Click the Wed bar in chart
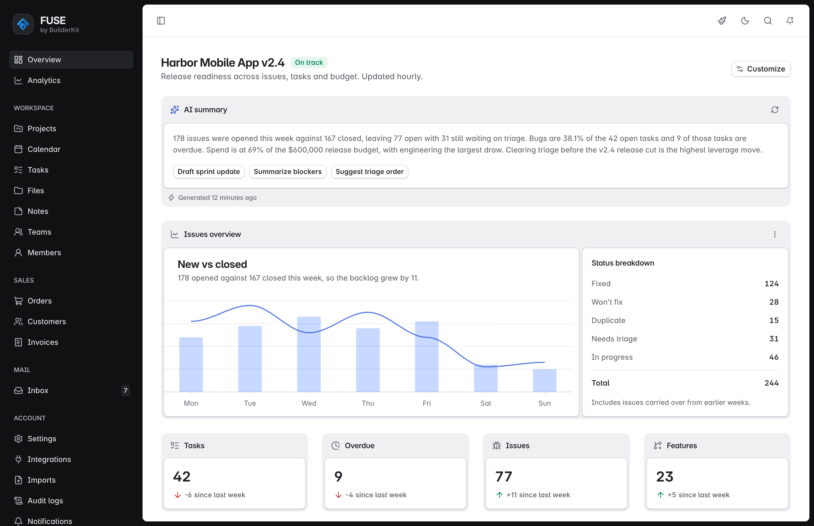Screen dimensions: 814x526 coord(309,354)
